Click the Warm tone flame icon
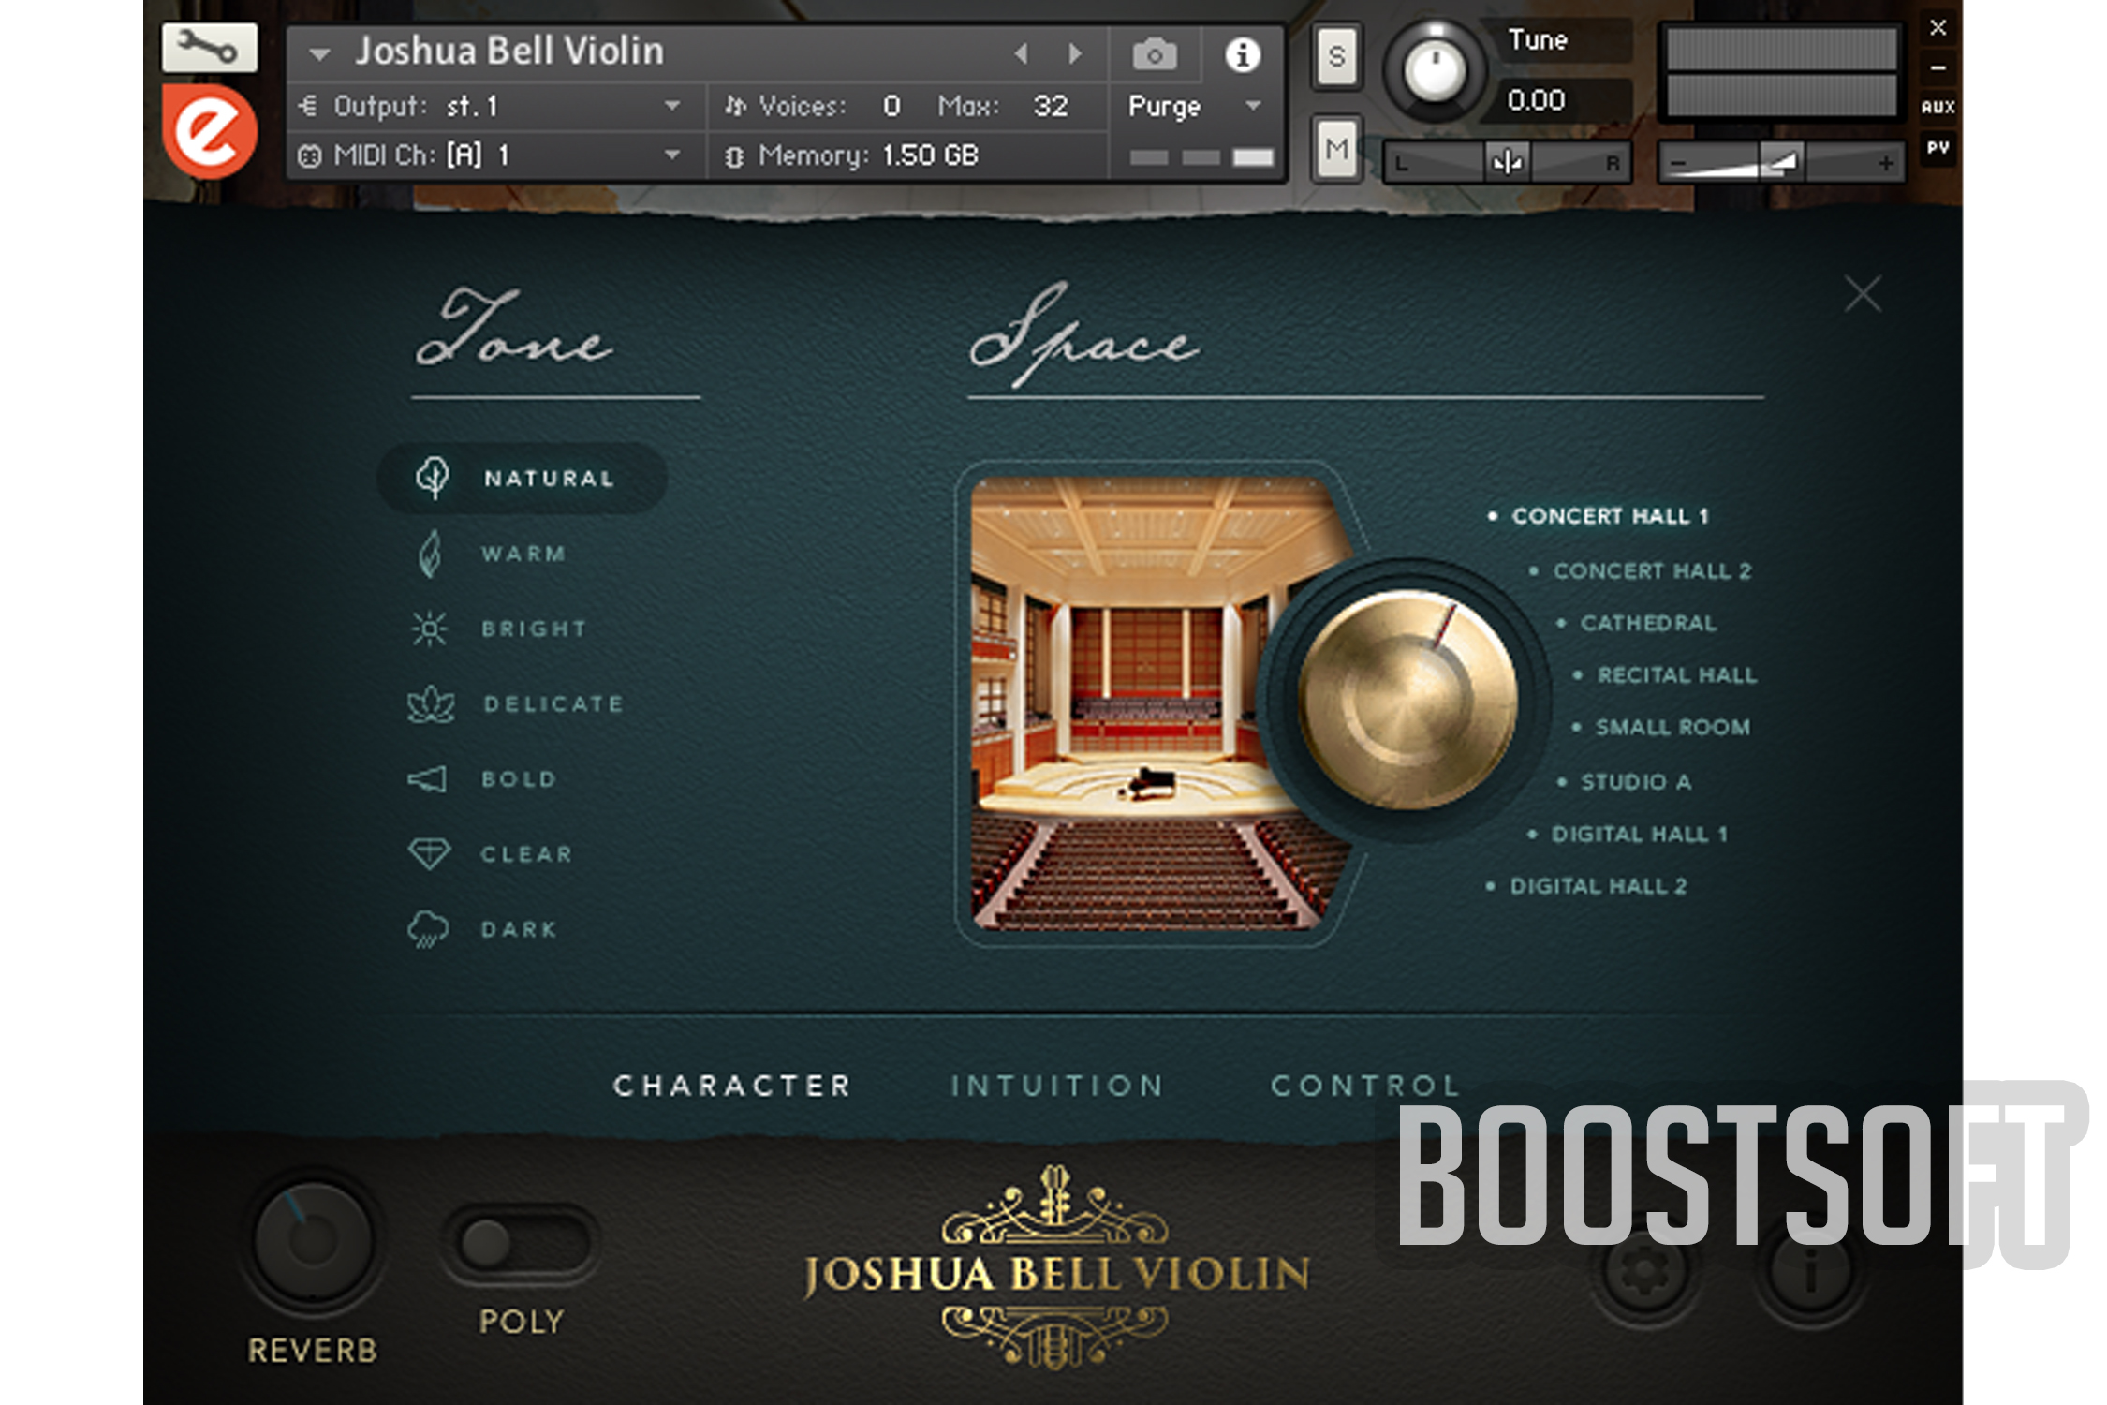 [430, 554]
